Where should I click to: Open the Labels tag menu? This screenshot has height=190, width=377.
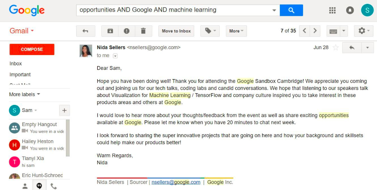[210, 31]
